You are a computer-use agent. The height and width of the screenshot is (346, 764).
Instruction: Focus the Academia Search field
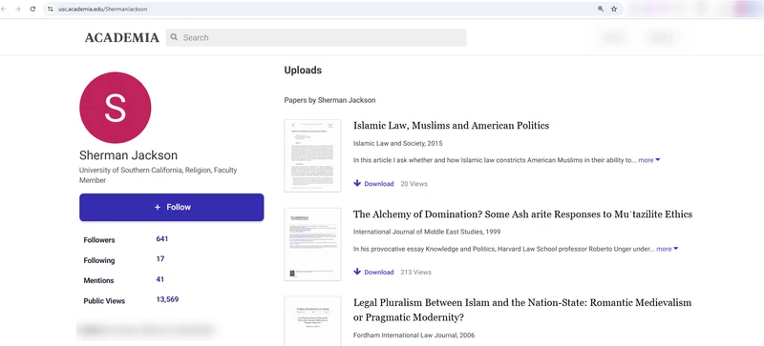pyautogui.click(x=316, y=37)
